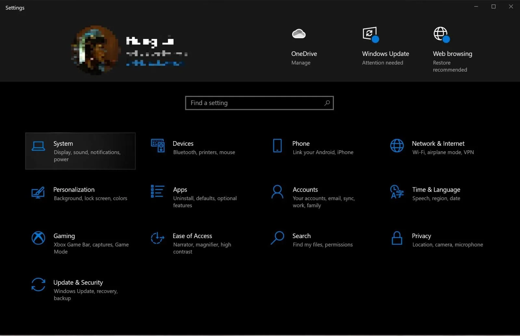Open the Ease of Access title
The height and width of the screenshot is (336, 520).
point(192,236)
